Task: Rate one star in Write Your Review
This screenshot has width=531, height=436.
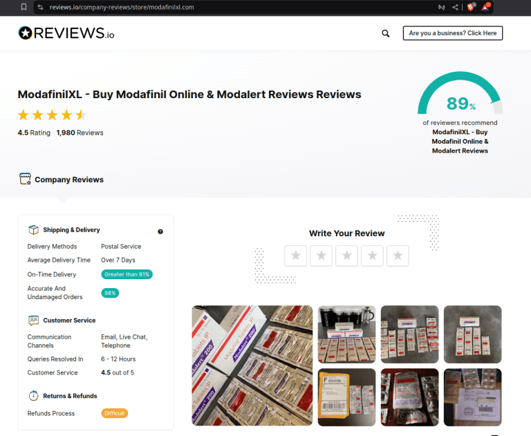Action: click(x=296, y=256)
